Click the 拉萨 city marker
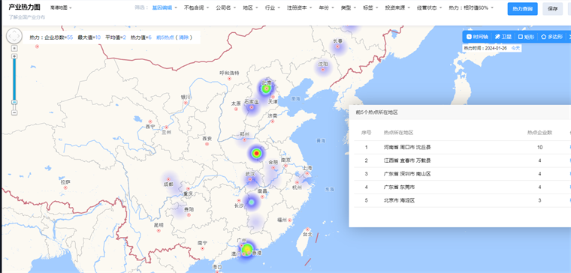 pyautogui.click(x=65, y=187)
